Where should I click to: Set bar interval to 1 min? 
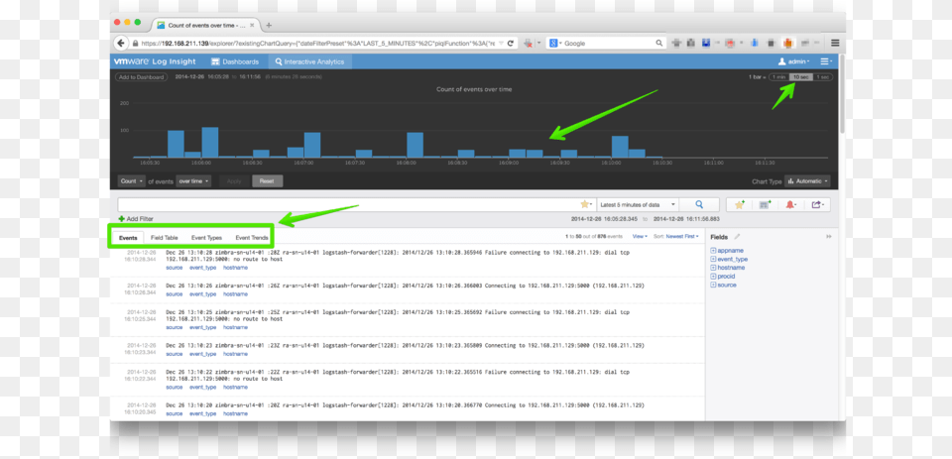pos(779,77)
